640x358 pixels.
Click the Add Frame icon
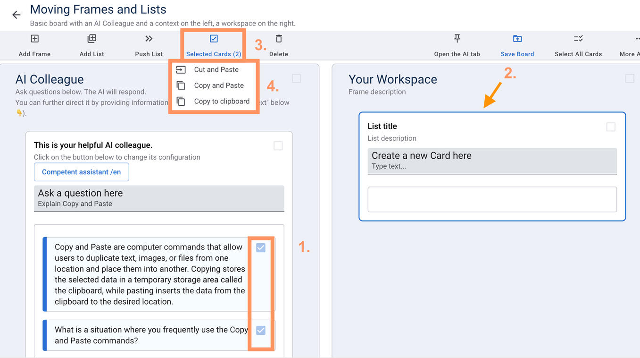[x=34, y=39]
